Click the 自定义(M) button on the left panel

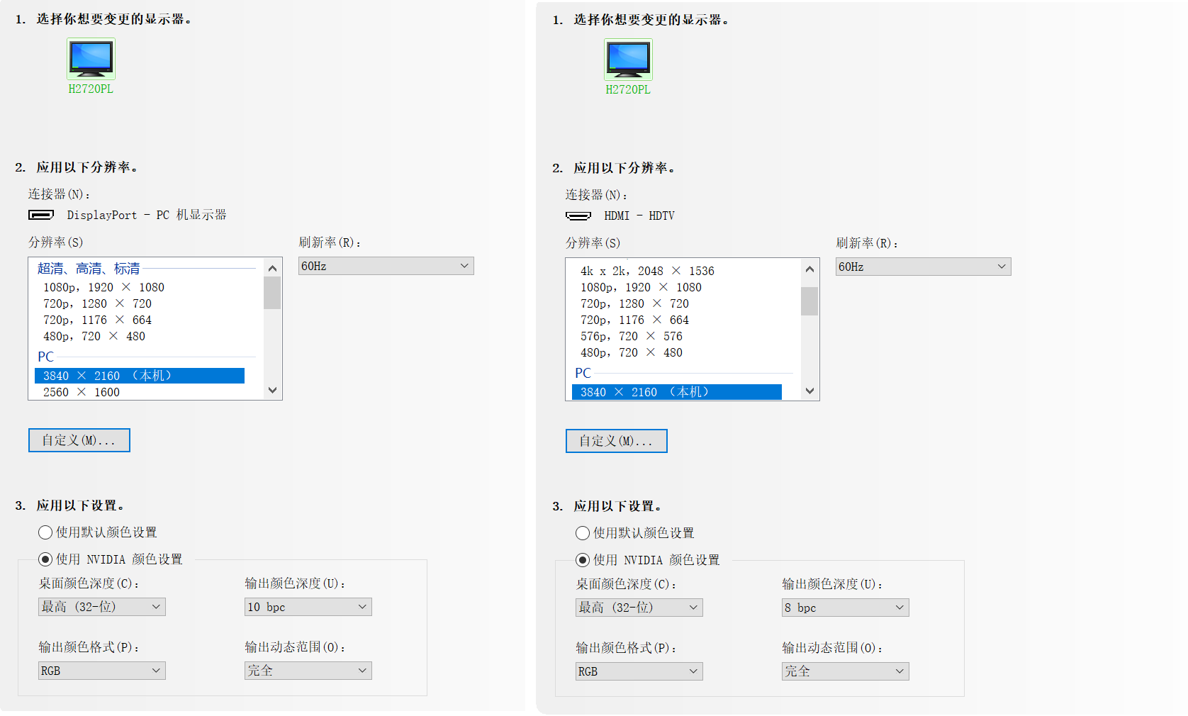(79, 440)
